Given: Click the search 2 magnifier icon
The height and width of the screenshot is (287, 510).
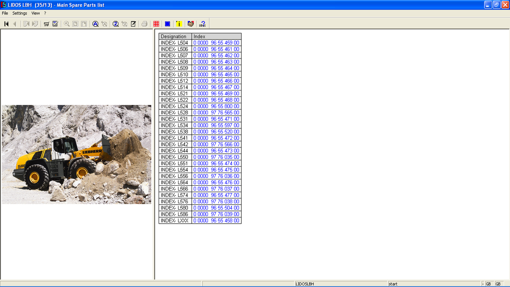Looking at the screenshot, I should tap(116, 24).
